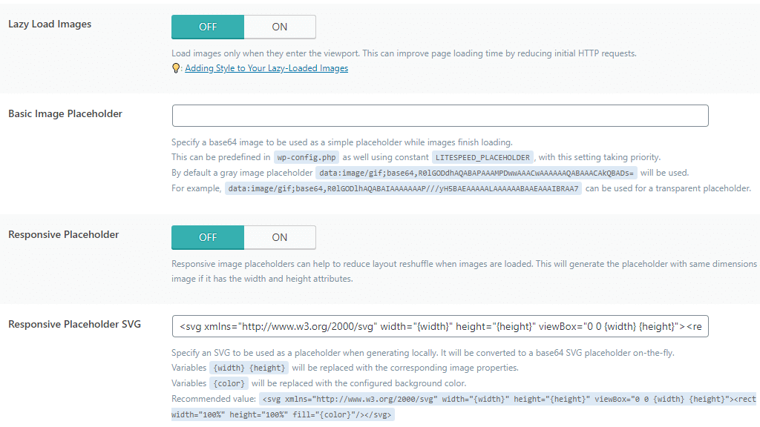Set Lazy Load Images to OFF
Screen dimensions: 760x427
click(x=208, y=27)
